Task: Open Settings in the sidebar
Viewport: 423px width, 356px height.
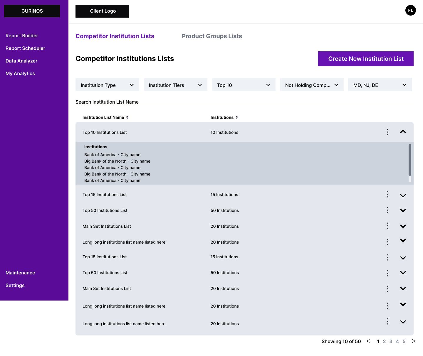Action: point(15,285)
